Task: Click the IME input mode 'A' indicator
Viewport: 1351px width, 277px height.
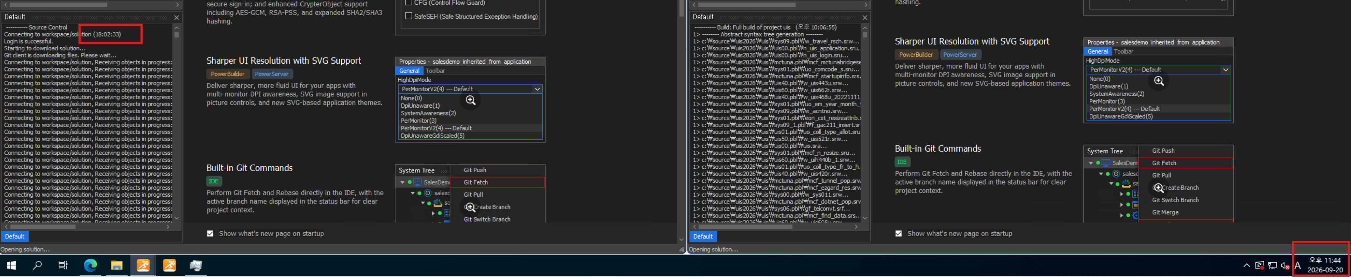Action: pyautogui.click(x=1298, y=266)
